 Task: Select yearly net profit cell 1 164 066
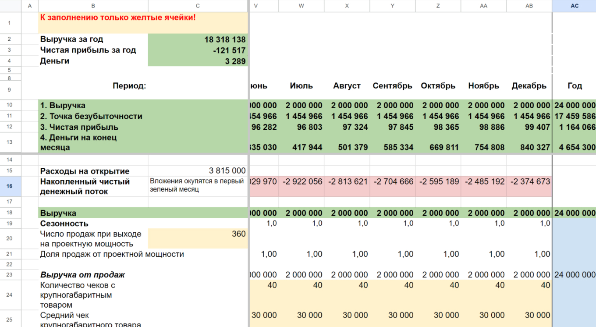click(574, 127)
